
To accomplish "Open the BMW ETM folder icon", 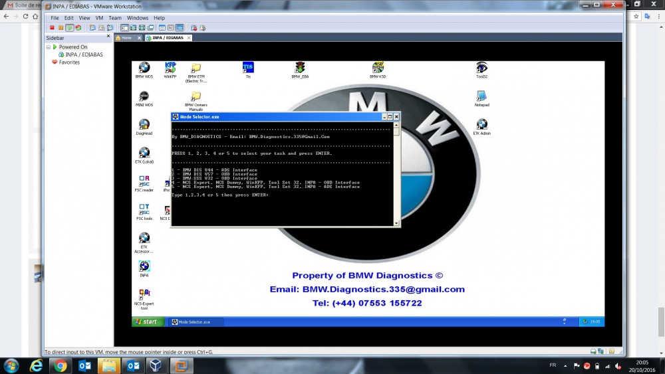I will [196, 72].
